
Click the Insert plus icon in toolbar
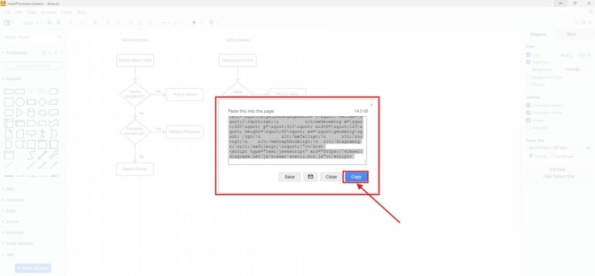click(195, 23)
